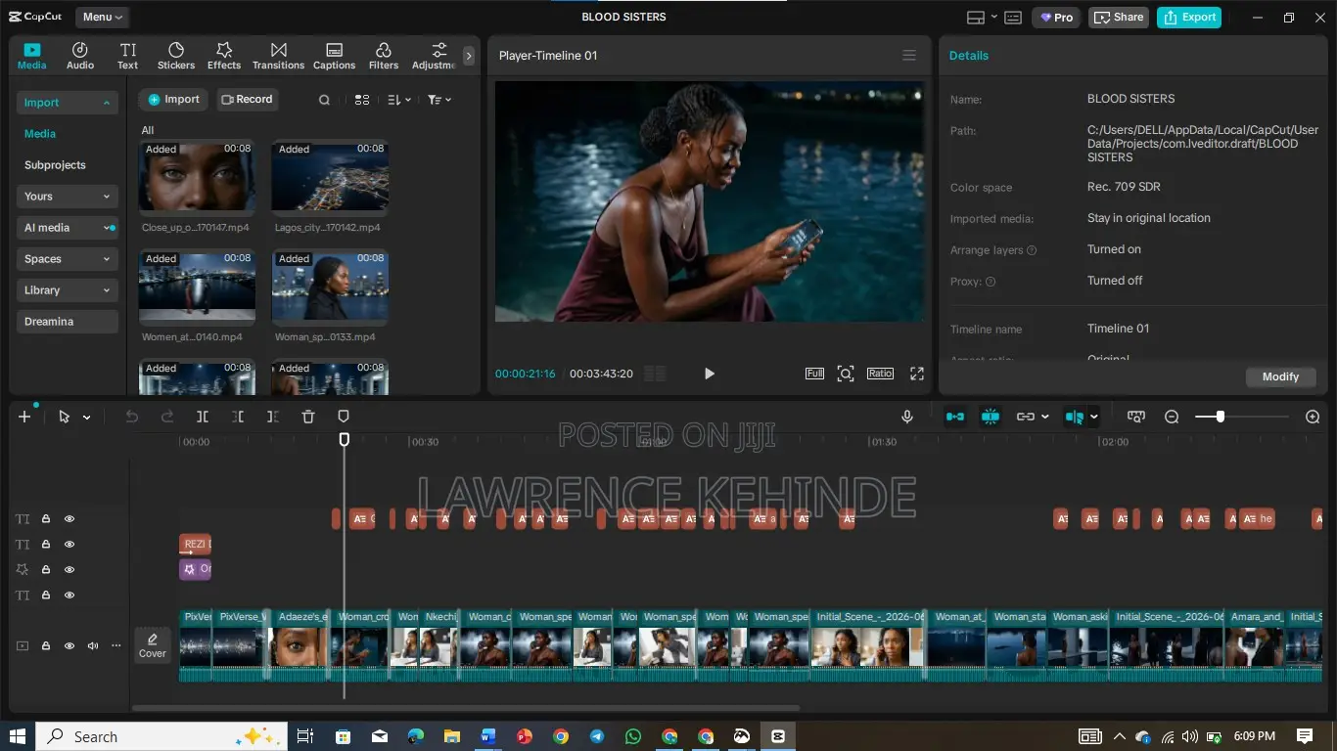Select the Close_up_o...170147.mp4 thumbnail
Viewport: 1337px width, 751px height.
coord(197,178)
